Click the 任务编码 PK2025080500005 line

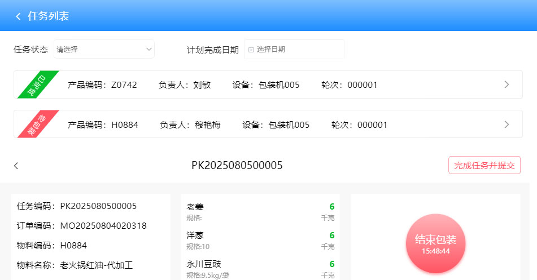pyautogui.click(x=77, y=206)
